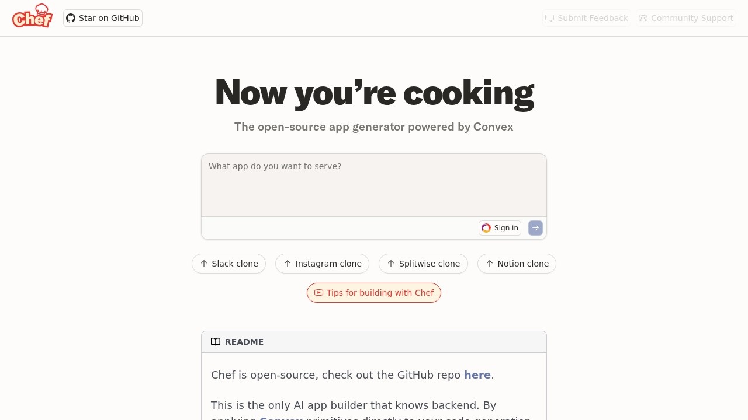Click the Discord icon for Community Support
The image size is (748, 420).
click(643, 18)
